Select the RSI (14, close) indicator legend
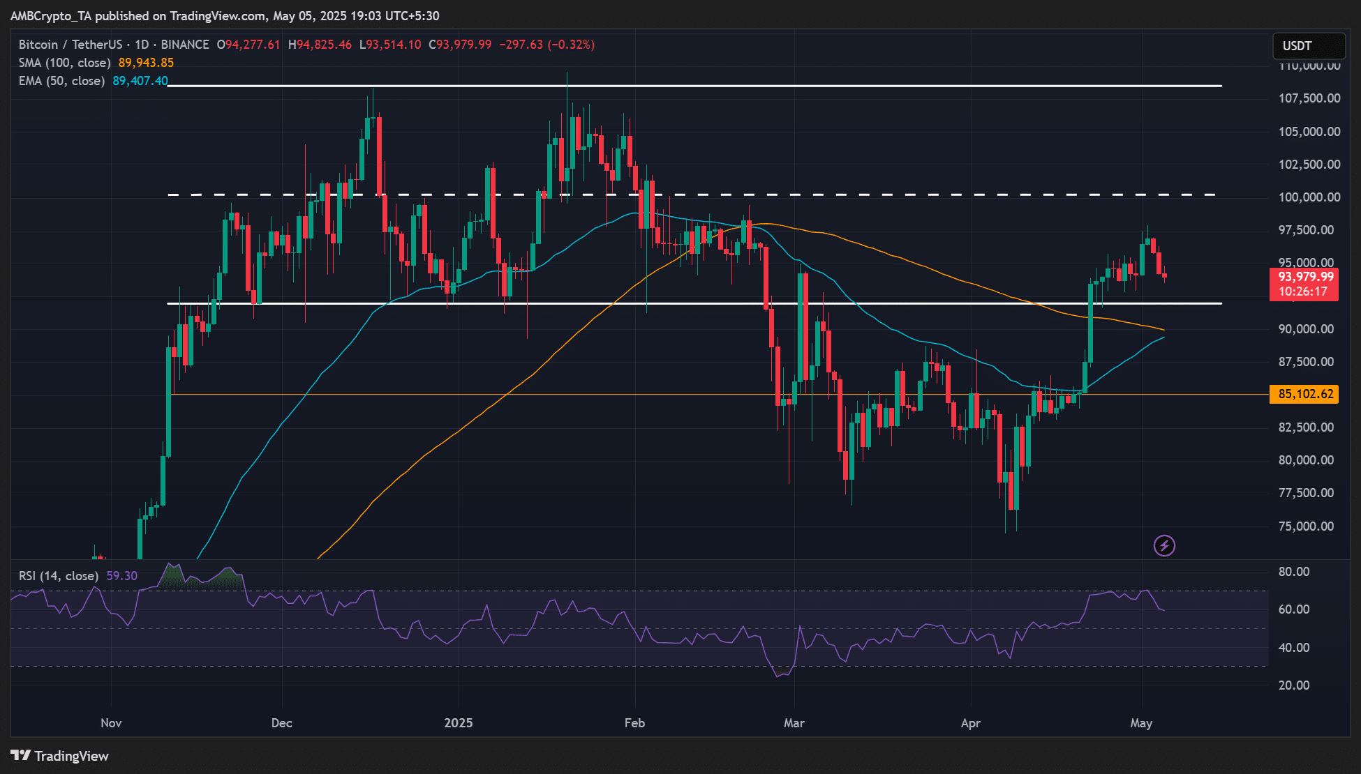This screenshot has width=1361, height=774. click(58, 576)
